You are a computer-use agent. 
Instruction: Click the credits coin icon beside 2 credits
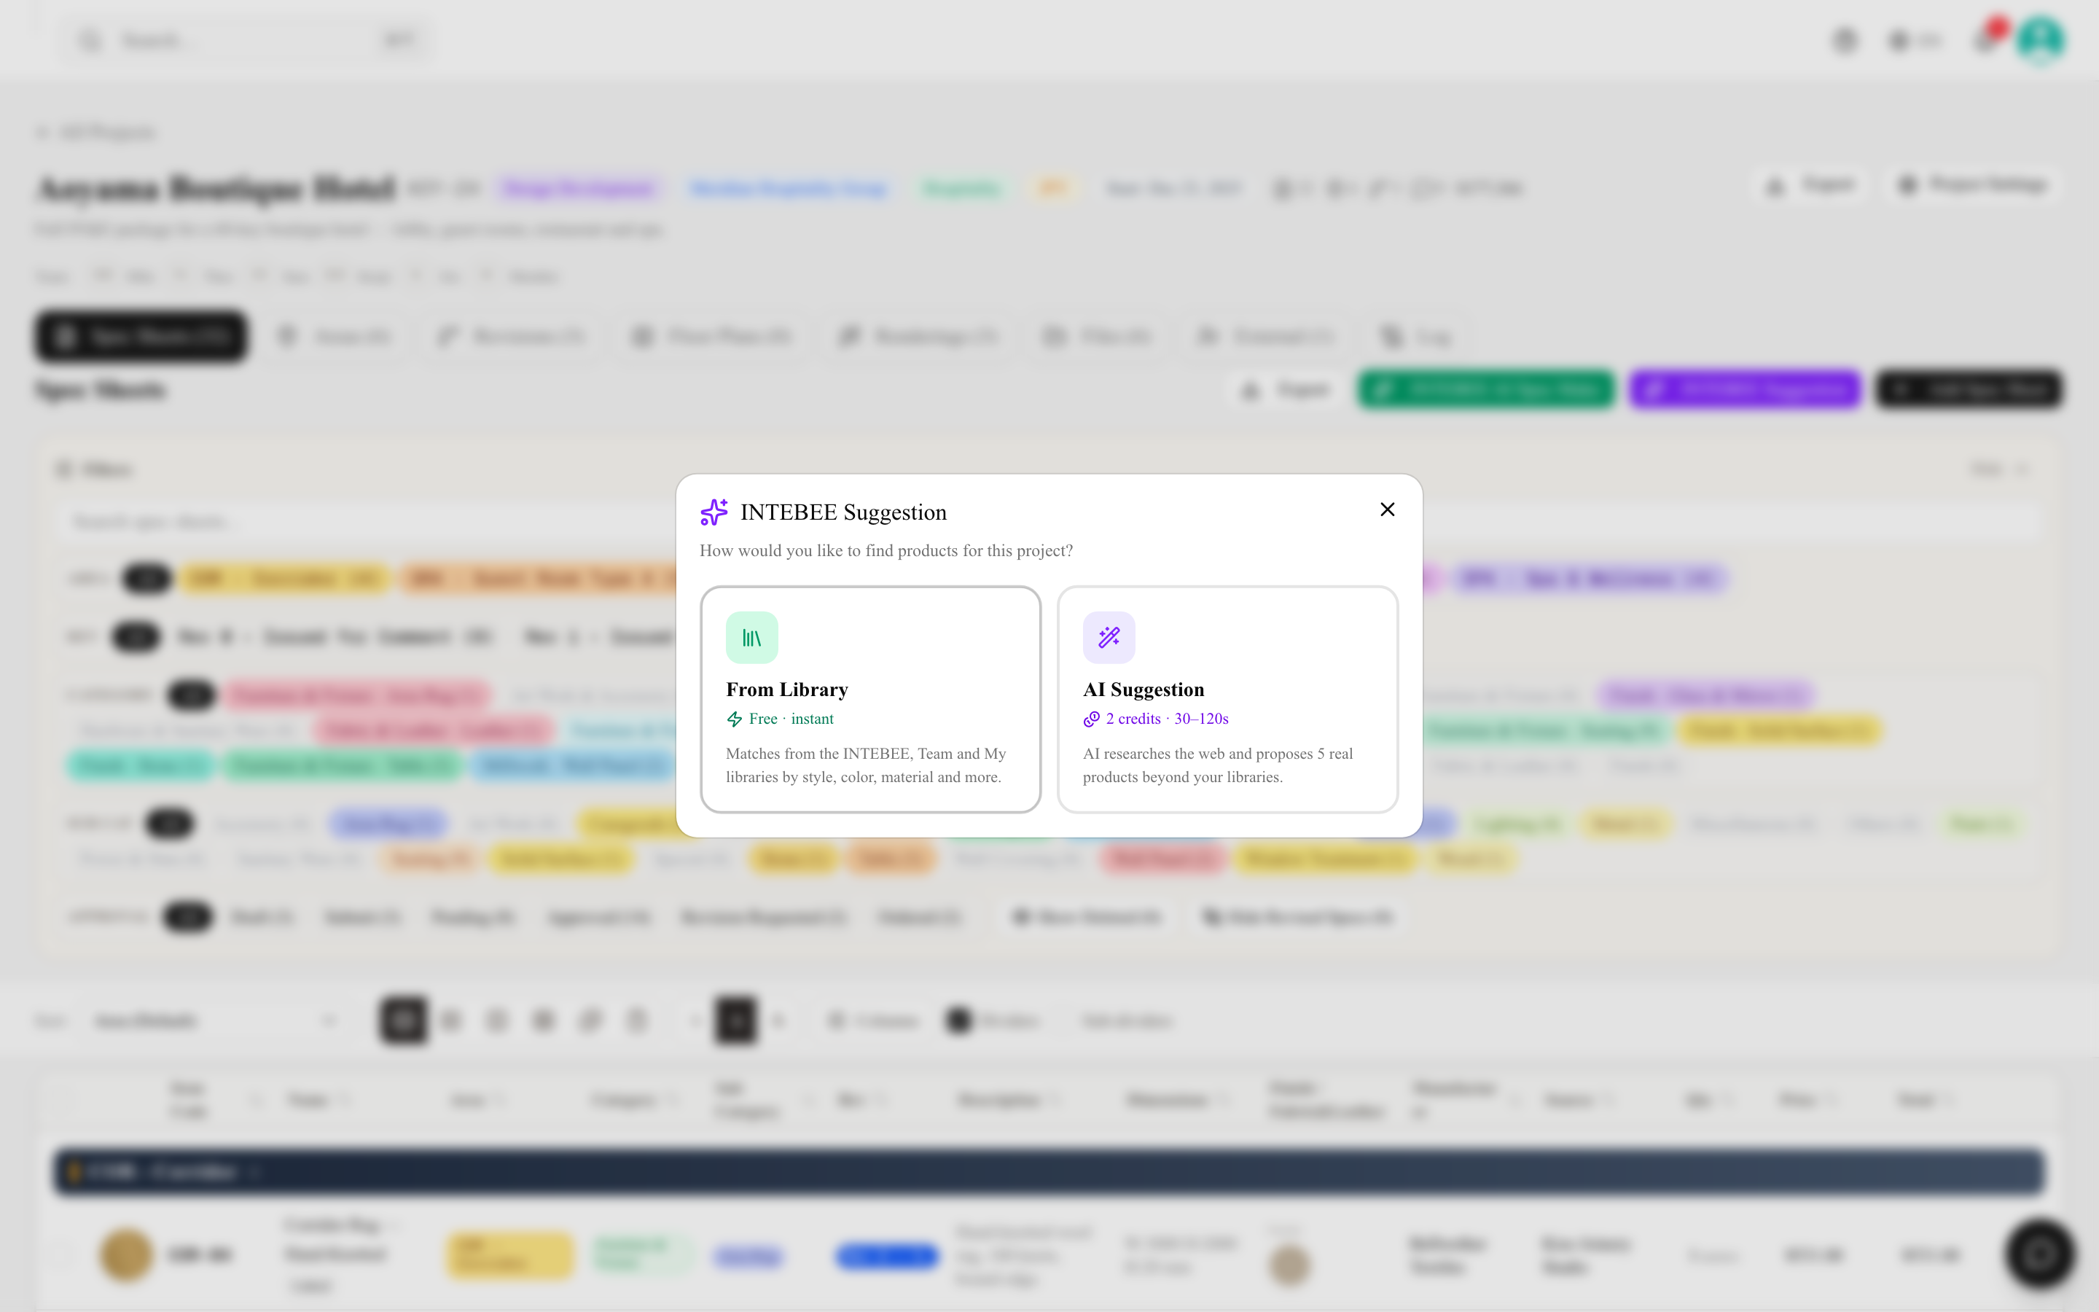1091,719
